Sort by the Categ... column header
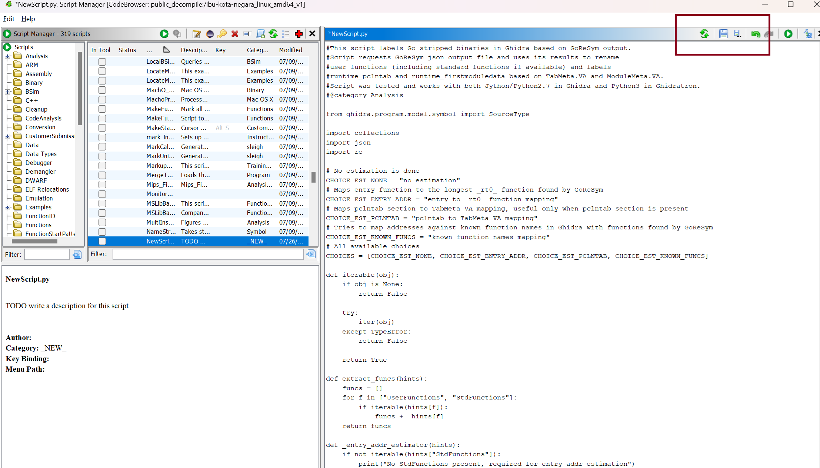The height and width of the screenshot is (468, 820). click(258, 50)
